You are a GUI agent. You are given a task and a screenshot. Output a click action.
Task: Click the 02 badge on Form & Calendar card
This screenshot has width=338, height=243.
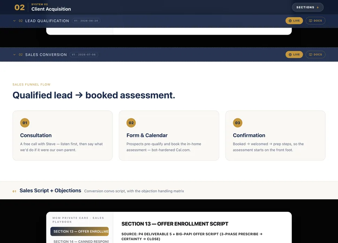point(131,123)
